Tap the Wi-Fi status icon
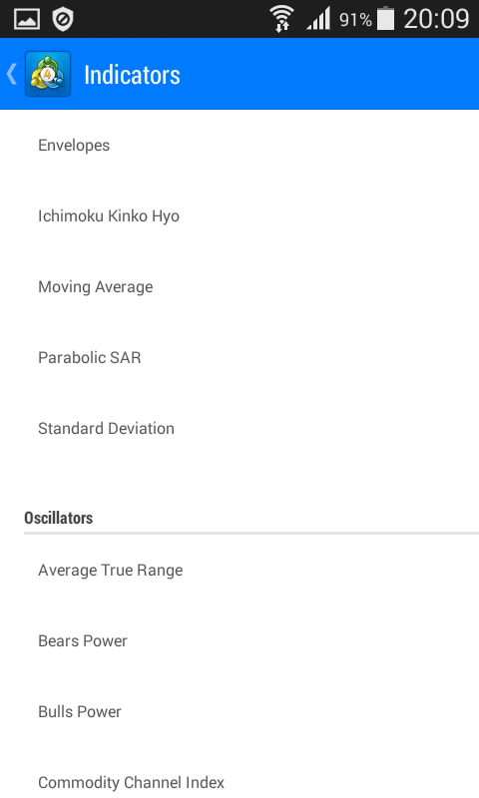 (282, 19)
